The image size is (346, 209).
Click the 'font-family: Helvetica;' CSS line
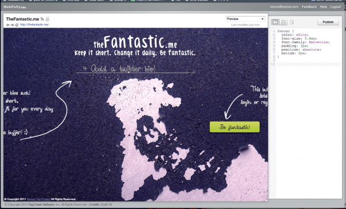(306, 42)
